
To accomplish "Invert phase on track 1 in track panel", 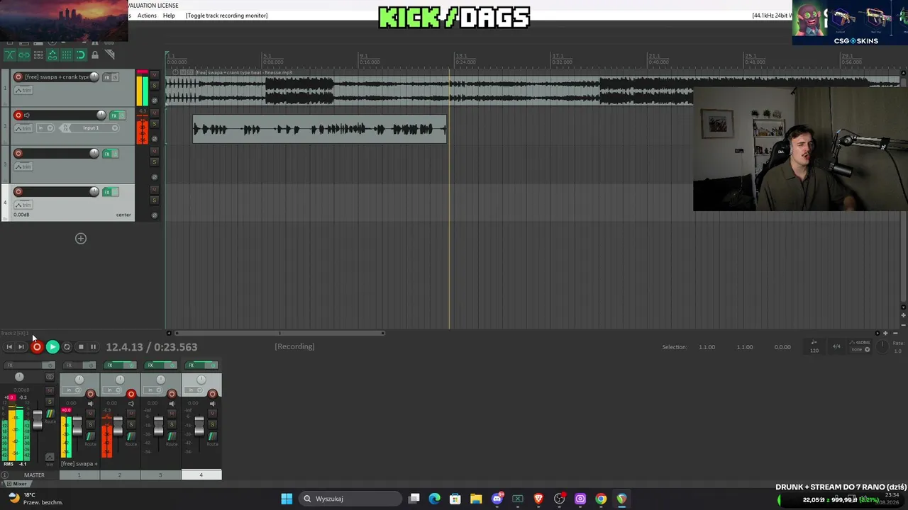I will [x=155, y=100].
